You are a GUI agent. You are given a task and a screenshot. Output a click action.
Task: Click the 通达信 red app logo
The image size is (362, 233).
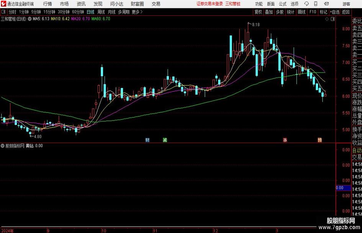point(3,4)
